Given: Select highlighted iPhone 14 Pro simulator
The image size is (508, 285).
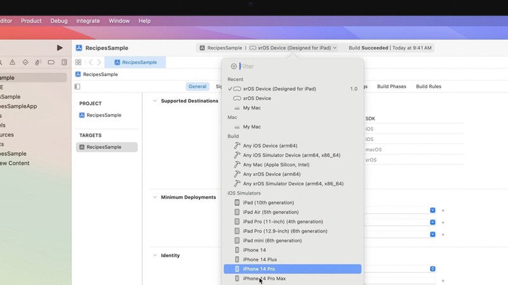Looking at the screenshot, I should pos(293,269).
